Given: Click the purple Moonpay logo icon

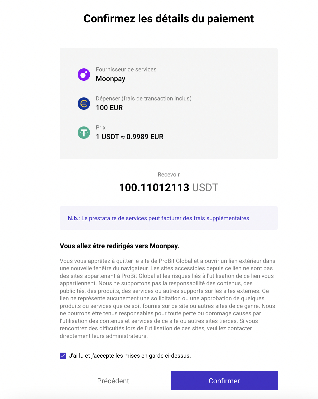Looking at the screenshot, I should pos(84,74).
